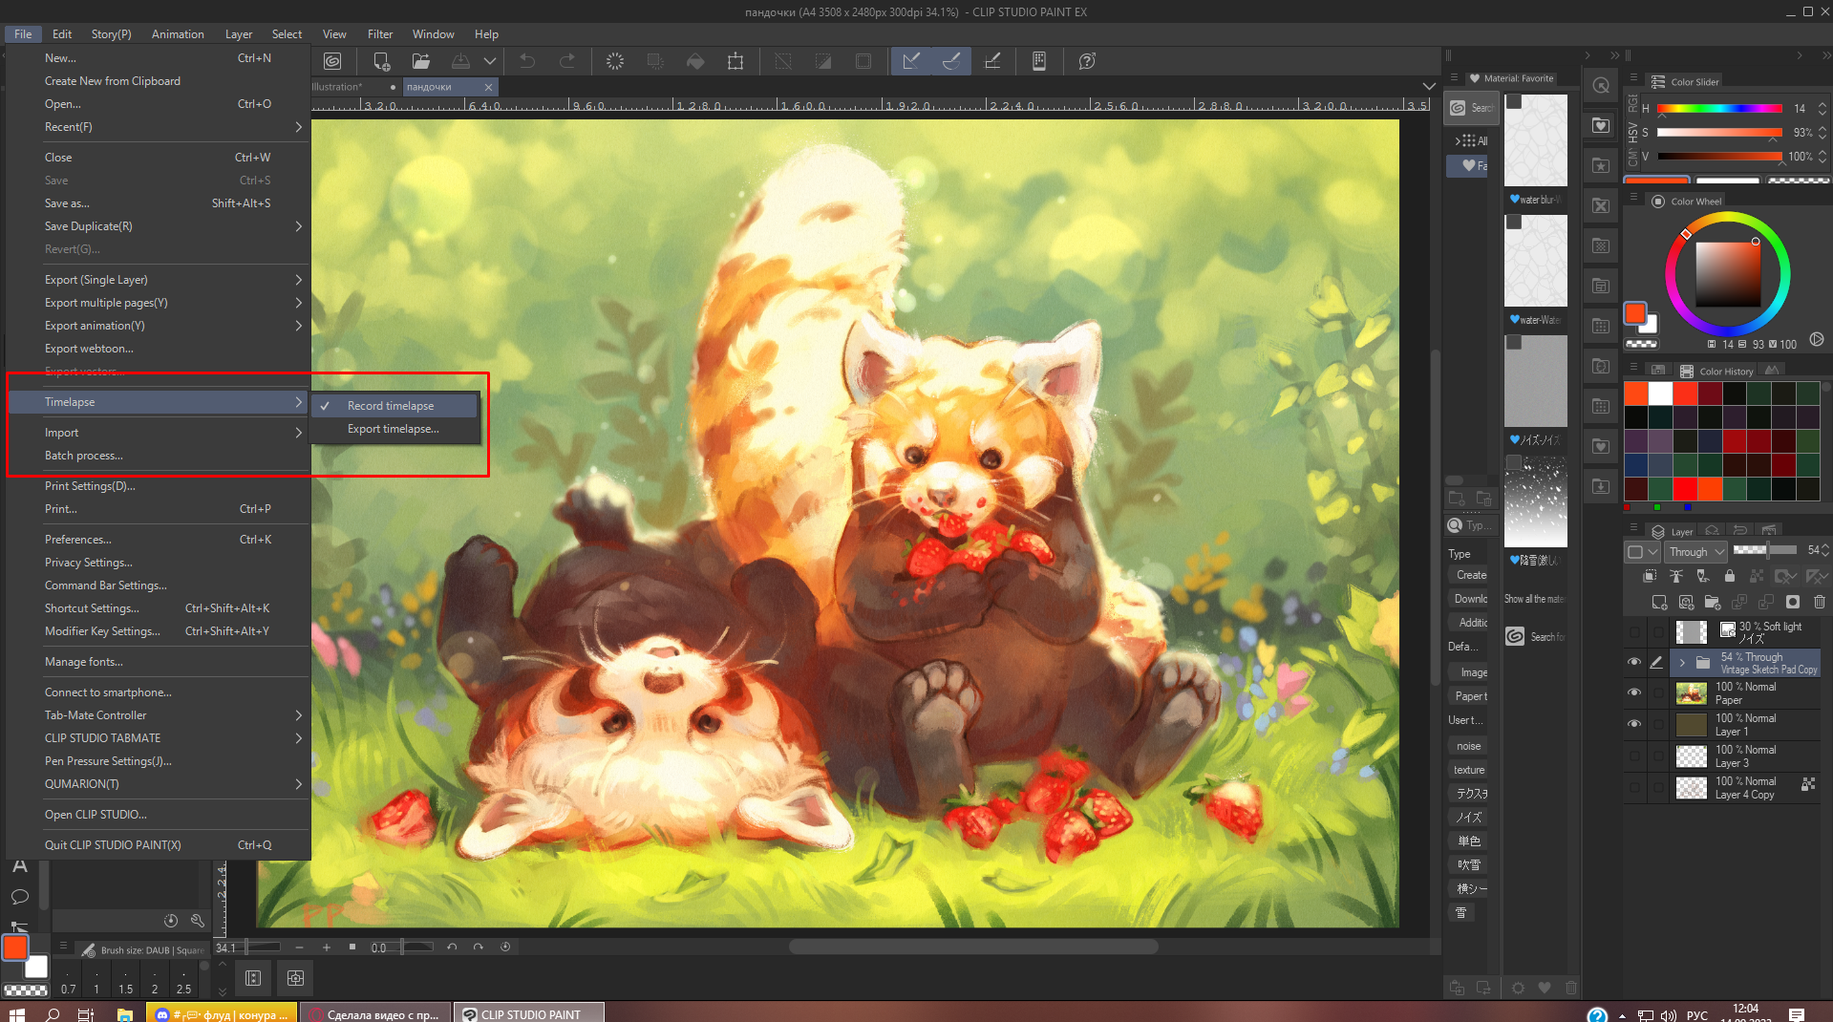Open the Animation menu
The image size is (1833, 1022).
178,34
